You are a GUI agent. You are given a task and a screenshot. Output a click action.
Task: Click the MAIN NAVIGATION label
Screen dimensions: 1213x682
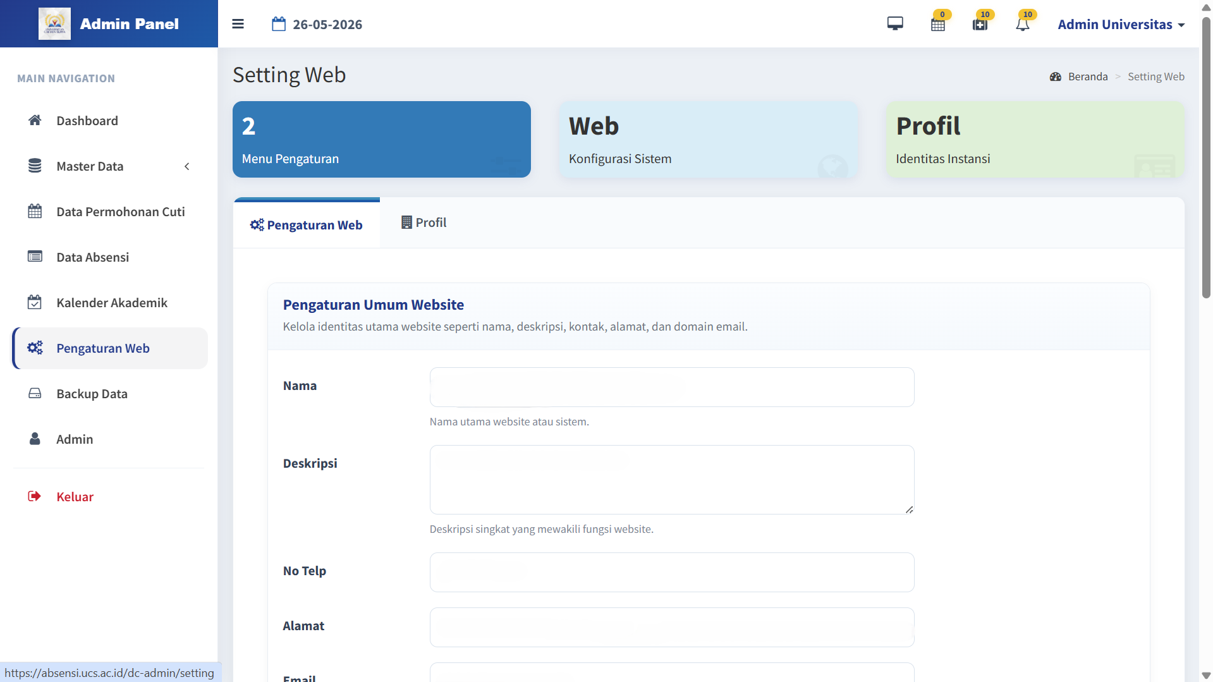point(66,78)
